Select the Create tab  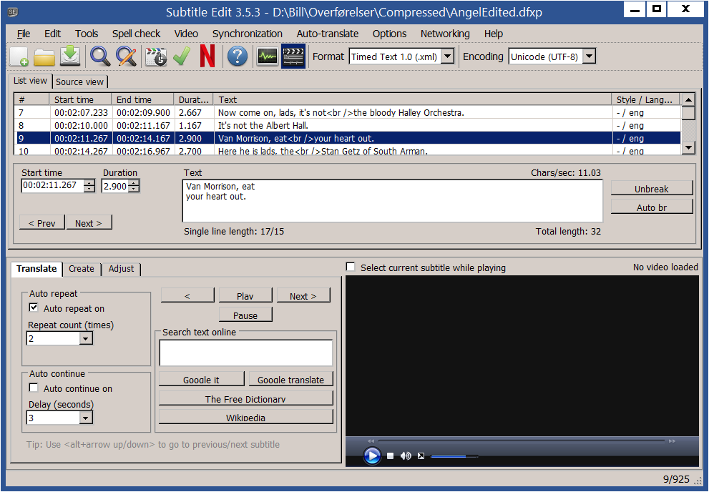82,269
